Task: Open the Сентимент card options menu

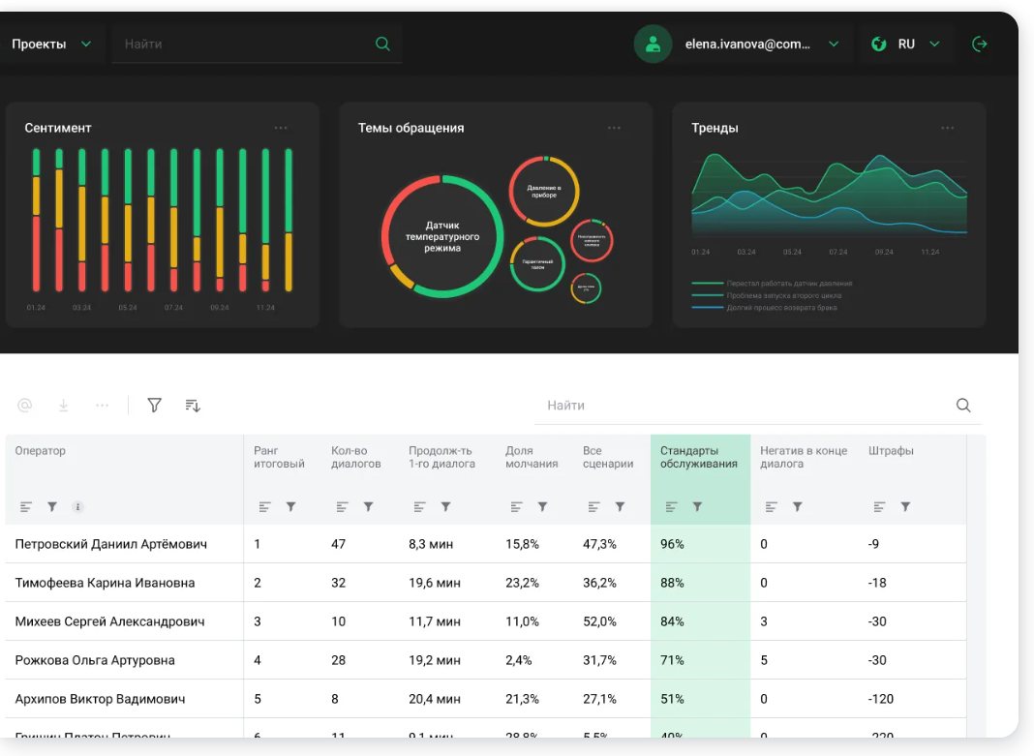Action: pyautogui.click(x=281, y=128)
